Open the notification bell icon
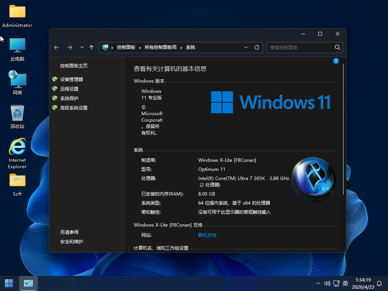The image size is (388, 291). (x=379, y=283)
